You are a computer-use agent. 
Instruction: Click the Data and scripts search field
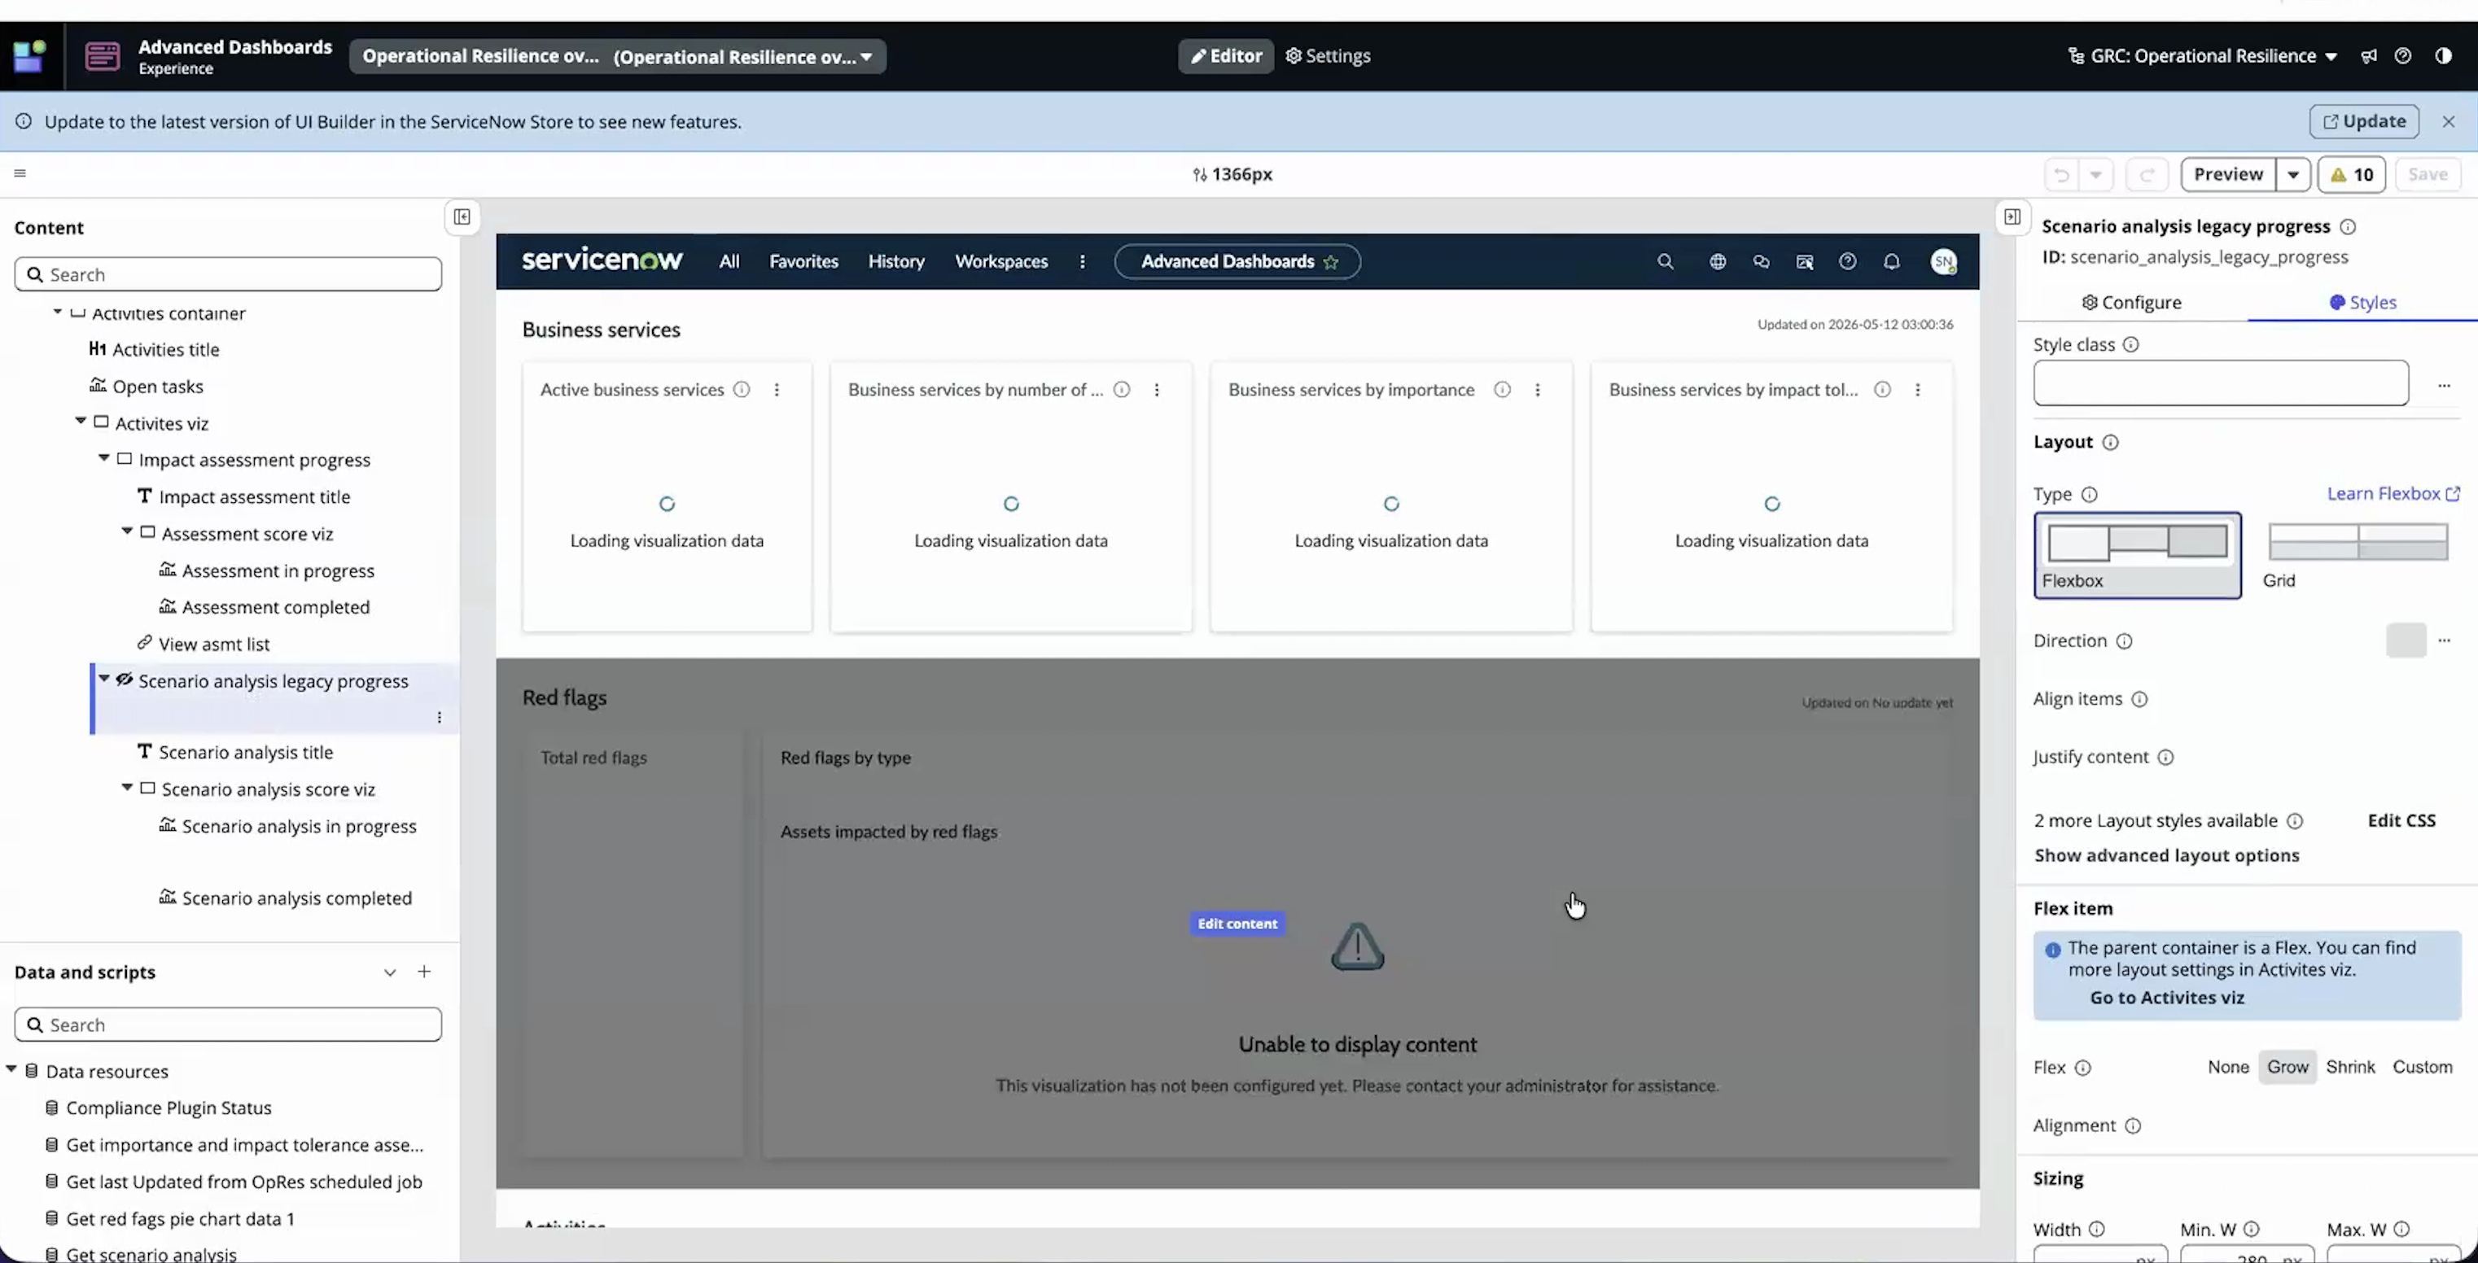(x=228, y=1025)
